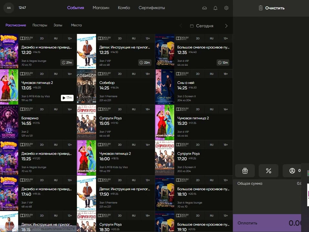
Task: Apply discount with percent icon button
Action: (x=268, y=171)
